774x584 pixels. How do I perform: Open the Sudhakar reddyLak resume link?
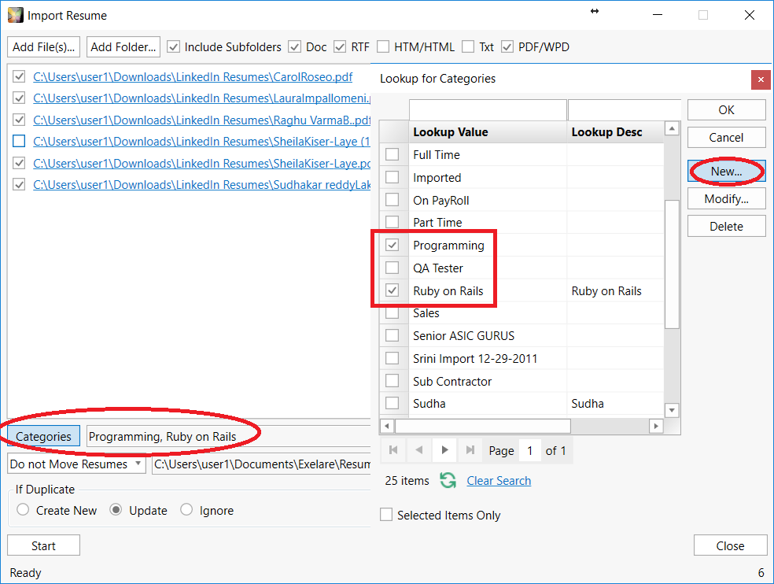[x=202, y=185]
